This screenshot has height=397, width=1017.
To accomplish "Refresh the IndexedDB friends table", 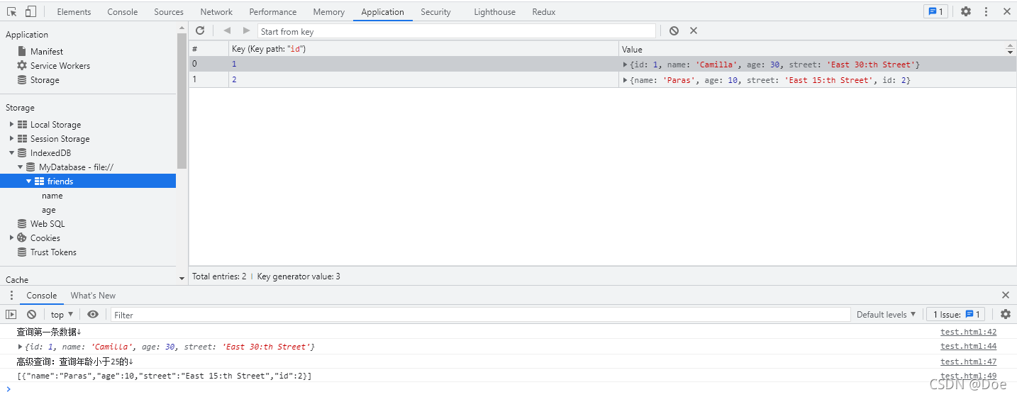I will [x=200, y=30].
